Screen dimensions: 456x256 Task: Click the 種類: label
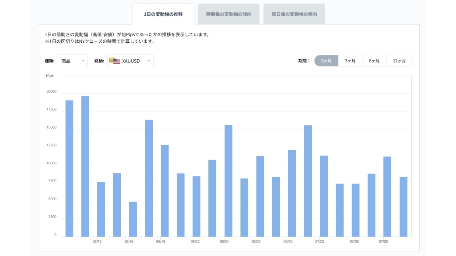tap(50, 61)
